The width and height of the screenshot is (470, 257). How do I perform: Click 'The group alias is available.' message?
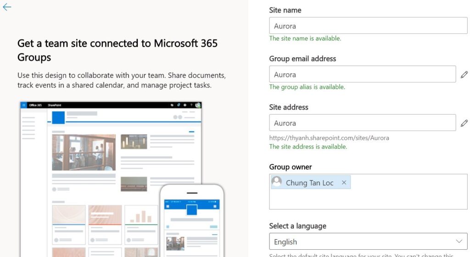(307, 87)
